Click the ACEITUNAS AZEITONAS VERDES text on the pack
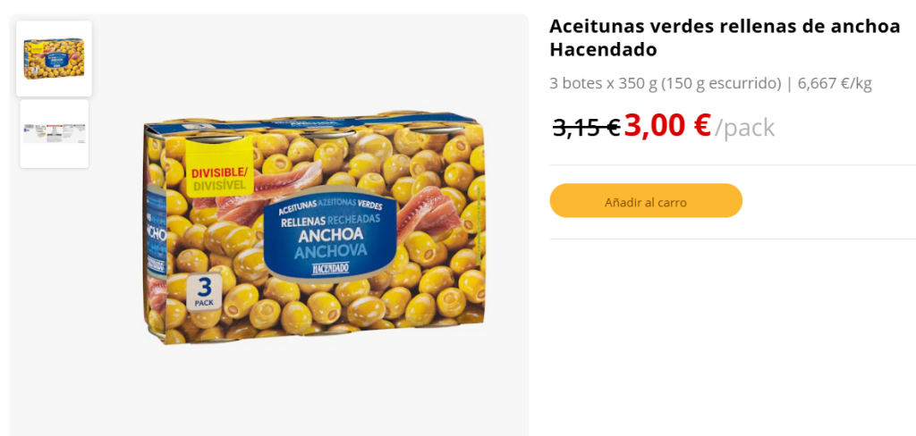 click(331, 205)
